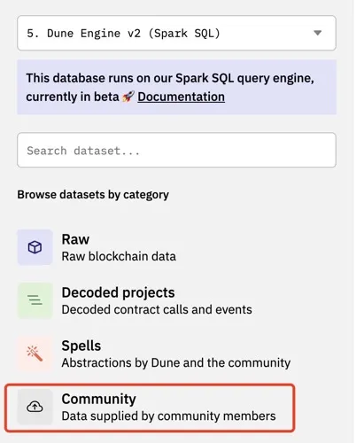The image size is (364, 443).
Task: Click the "Browse datasets by category" heading
Action: 93,195
